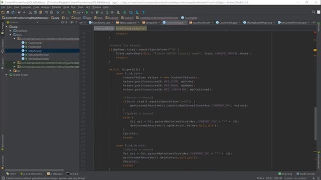Click the Make Project icon

point(69,12)
